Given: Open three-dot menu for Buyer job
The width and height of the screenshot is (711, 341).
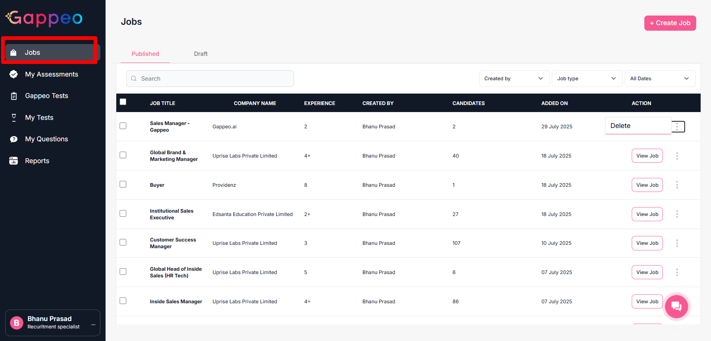Looking at the screenshot, I should (677, 185).
